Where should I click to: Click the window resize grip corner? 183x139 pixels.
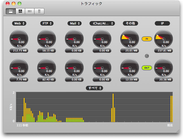178,131
